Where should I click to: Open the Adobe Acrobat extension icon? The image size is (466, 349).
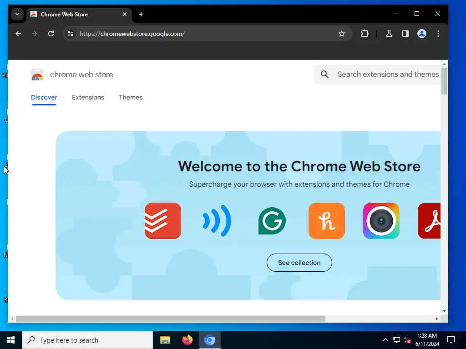tap(429, 221)
